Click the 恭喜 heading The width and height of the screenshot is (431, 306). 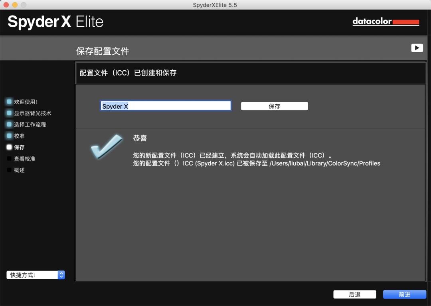(140, 138)
